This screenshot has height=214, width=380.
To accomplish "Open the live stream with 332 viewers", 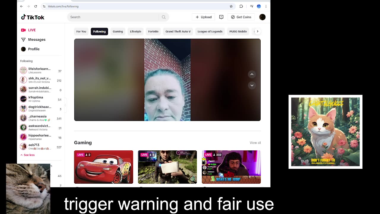I will [x=231, y=167].
